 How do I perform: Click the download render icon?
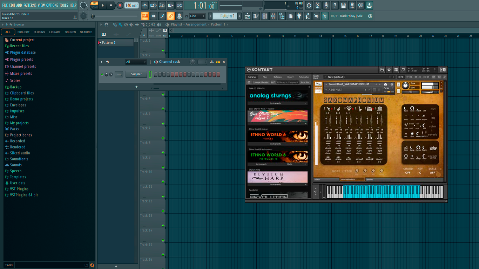(369, 5)
